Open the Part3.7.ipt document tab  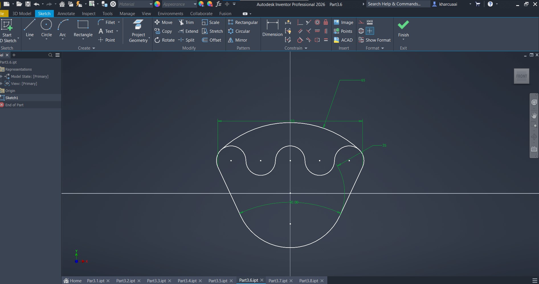278,281
